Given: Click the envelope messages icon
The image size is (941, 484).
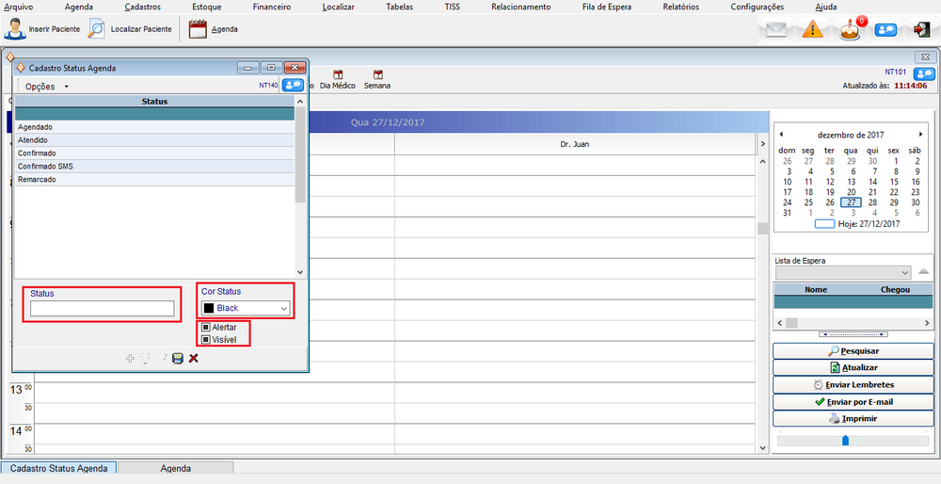Looking at the screenshot, I should point(775,29).
